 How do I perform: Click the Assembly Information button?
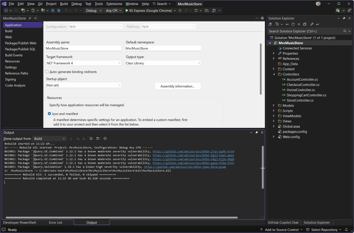click(177, 86)
